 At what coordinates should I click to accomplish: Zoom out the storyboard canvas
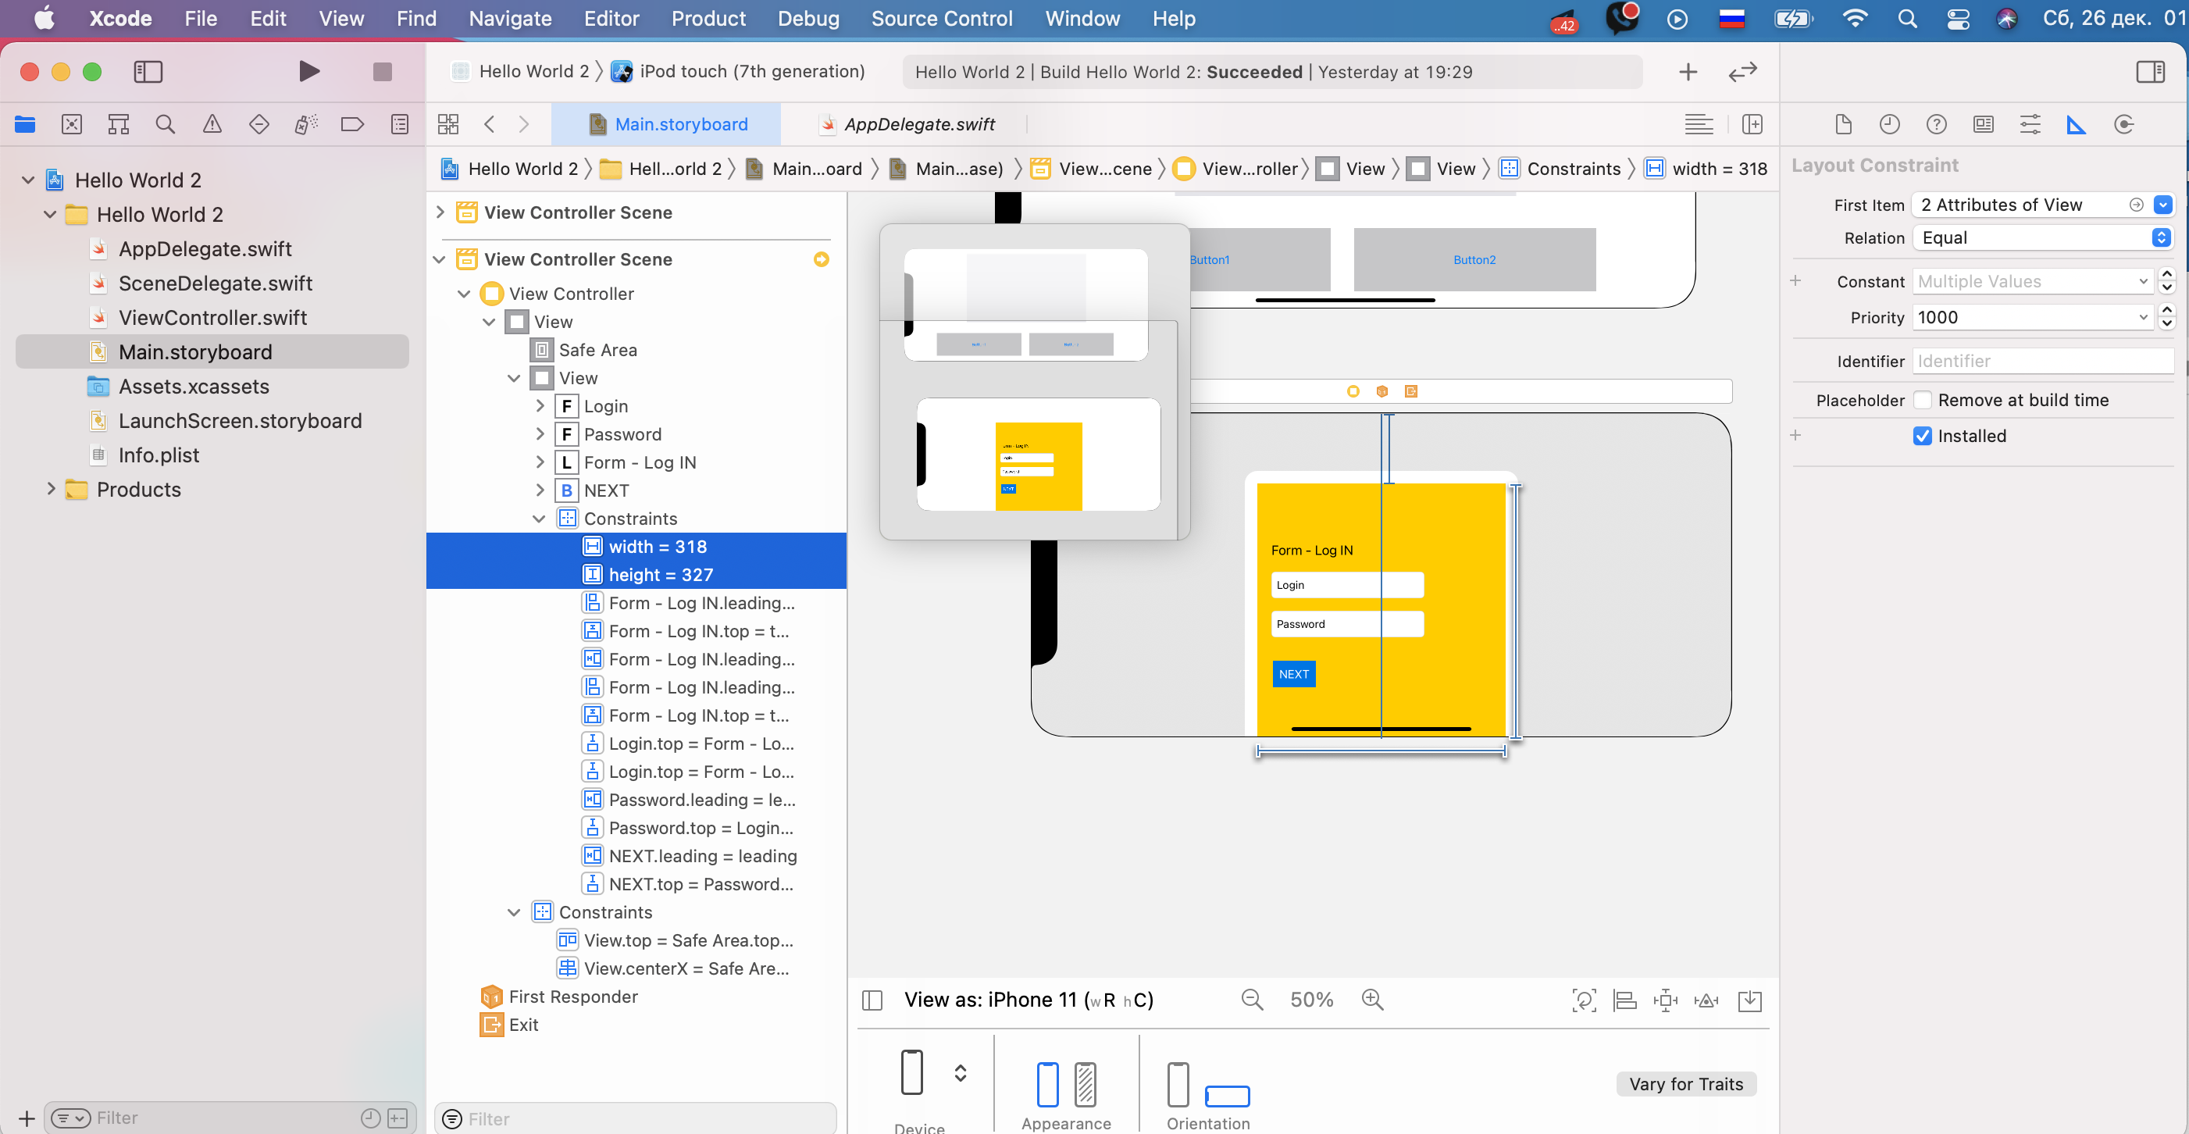1253,1000
